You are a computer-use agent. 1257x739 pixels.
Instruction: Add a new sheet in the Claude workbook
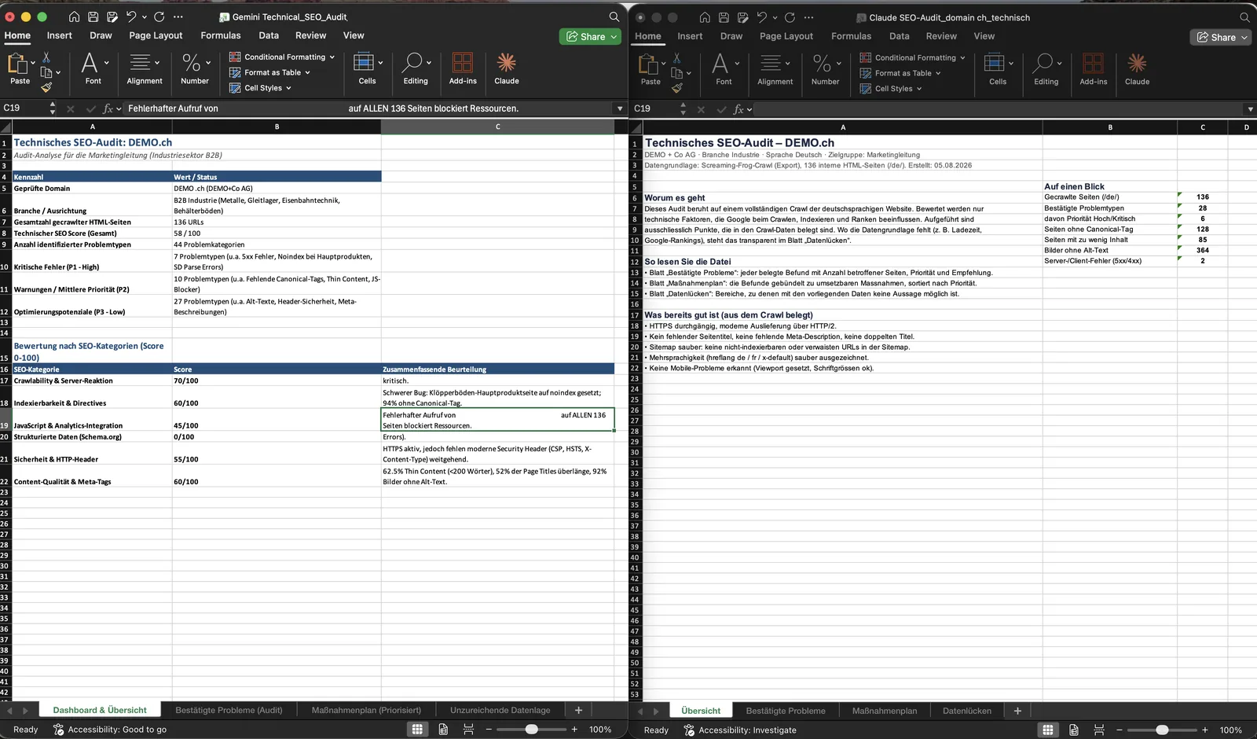[x=1017, y=711]
